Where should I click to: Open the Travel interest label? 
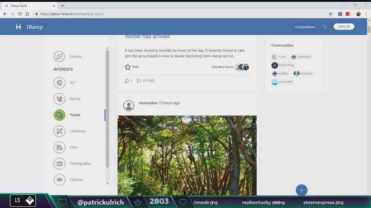[75, 115]
